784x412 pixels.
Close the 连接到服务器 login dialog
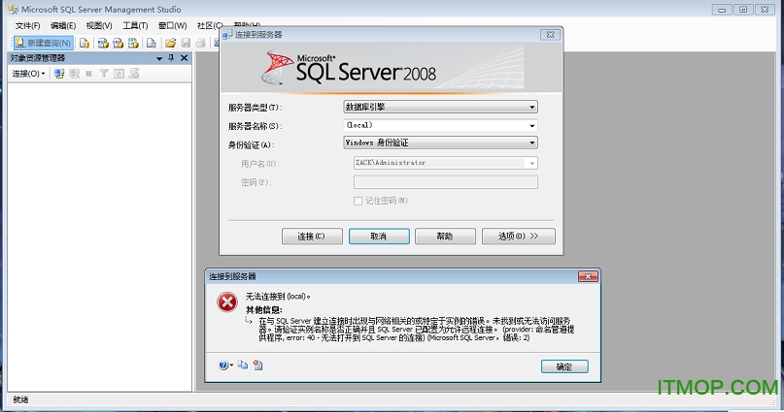550,35
